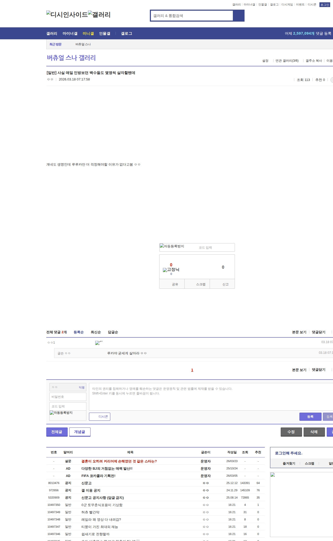
Task: Click 댓글닫기 below the comments
Action: pos(319,370)
